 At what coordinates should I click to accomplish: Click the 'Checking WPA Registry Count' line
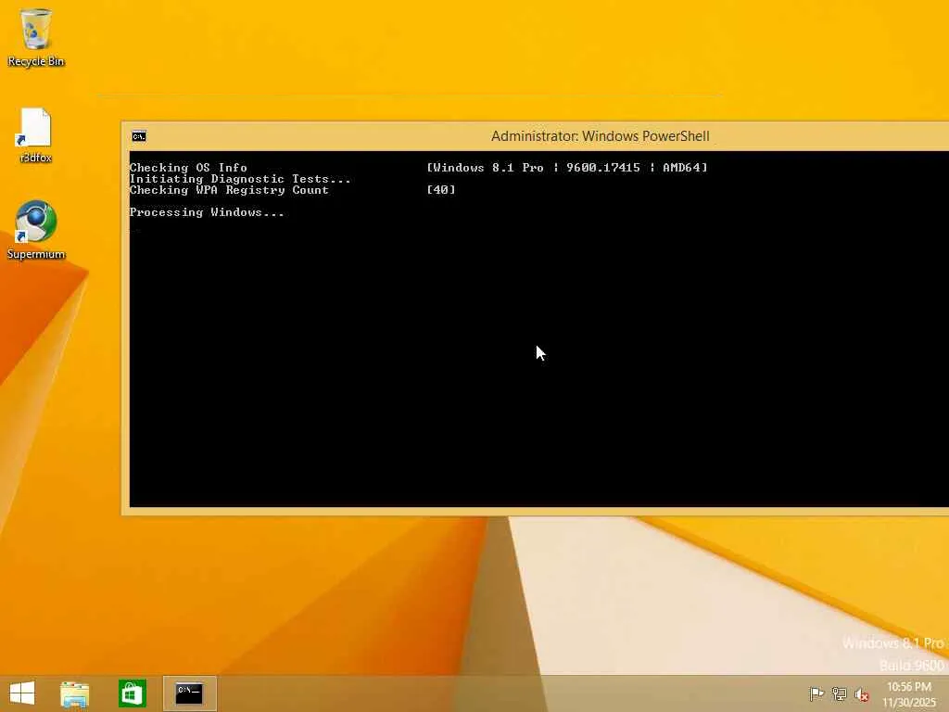(x=229, y=190)
